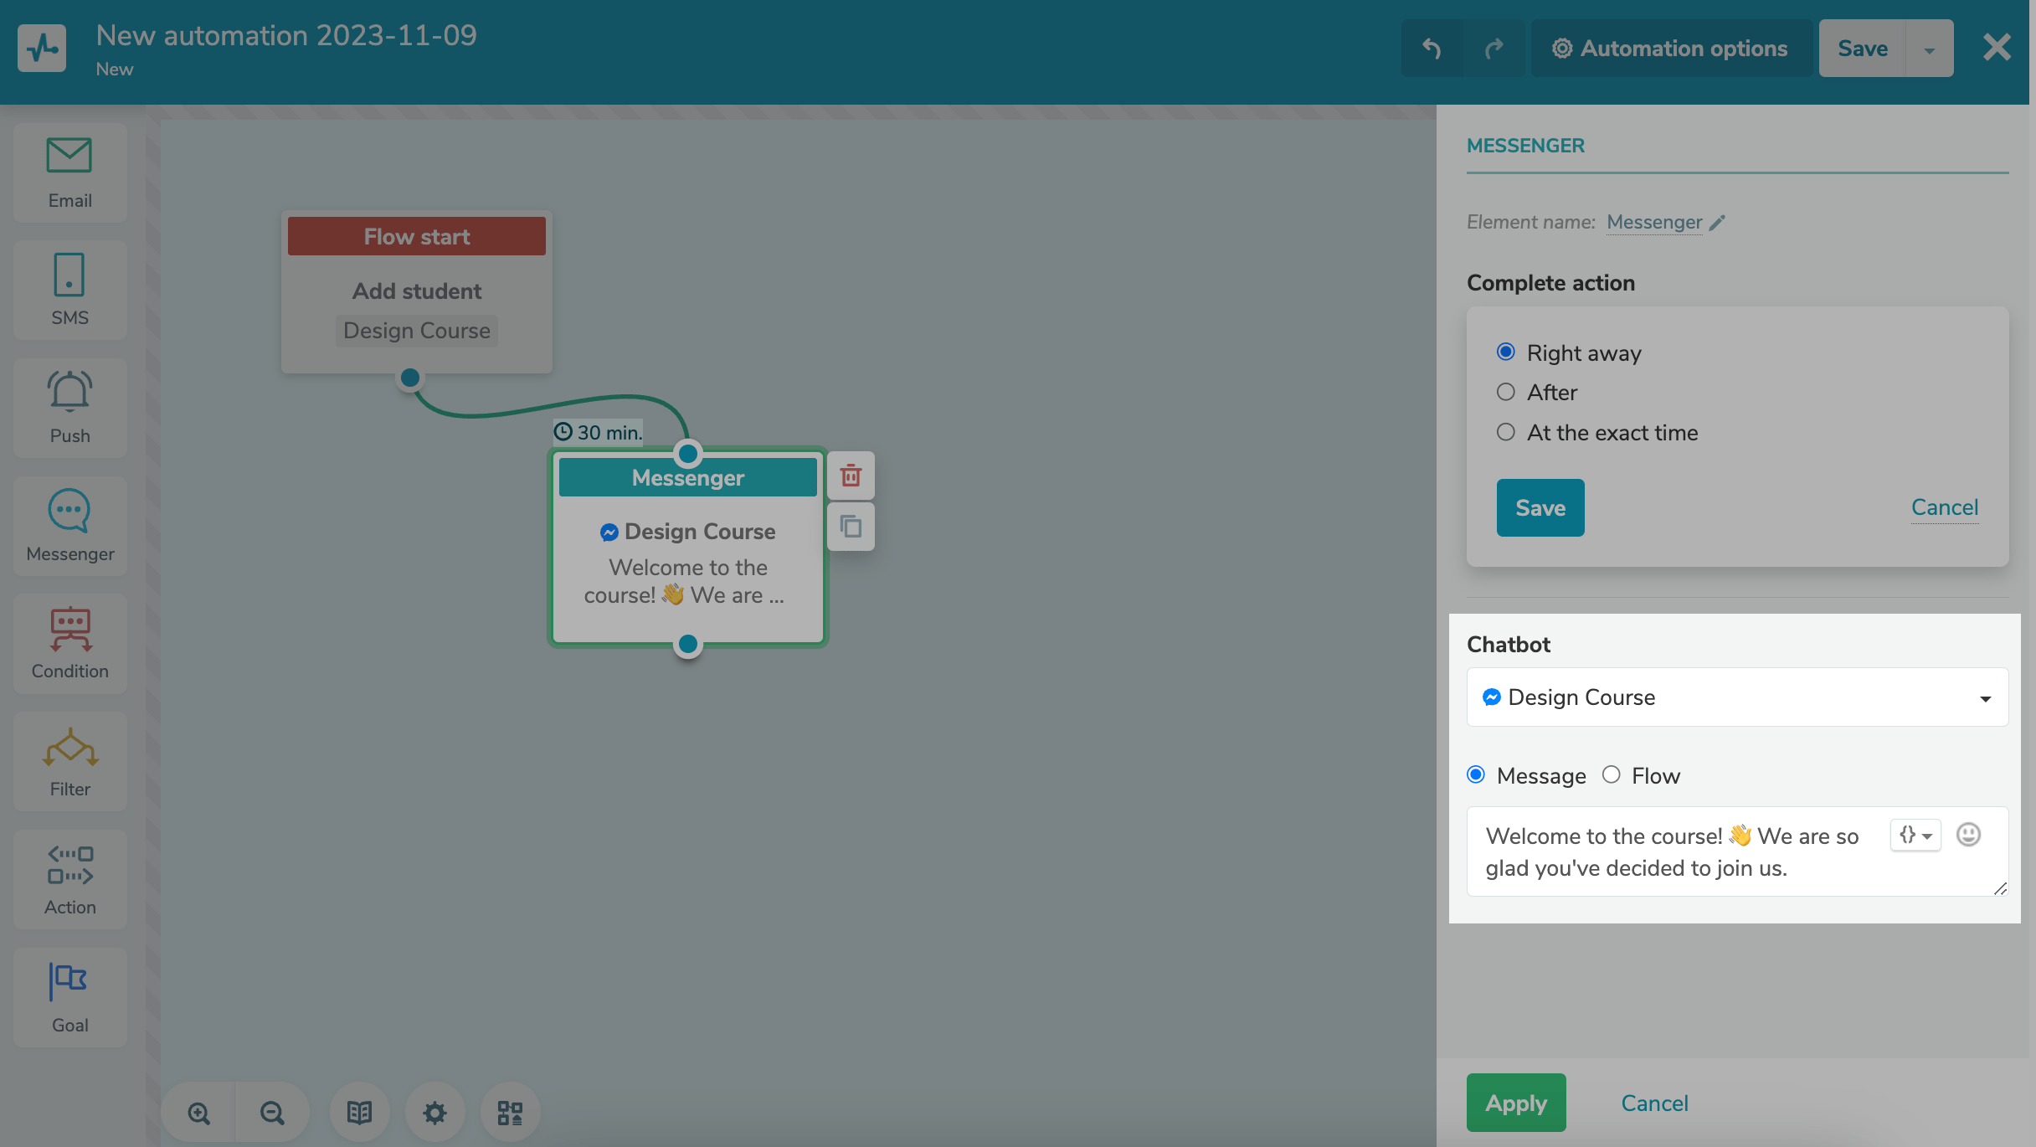Choose At the exact time option
This screenshot has height=1147, width=2036.
pyautogui.click(x=1505, y=432)
